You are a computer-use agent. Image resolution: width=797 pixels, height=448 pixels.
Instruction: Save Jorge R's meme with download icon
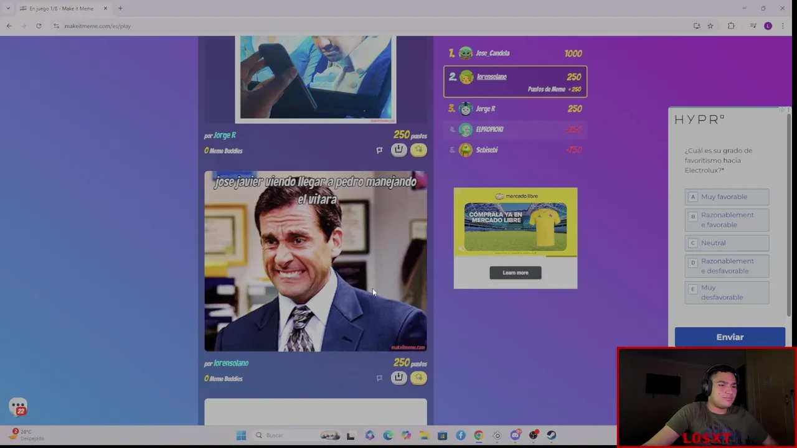point(398,149)
